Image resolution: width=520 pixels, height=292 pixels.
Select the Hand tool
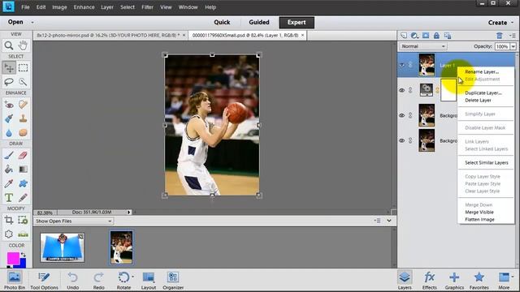click(x=23, y=45)
